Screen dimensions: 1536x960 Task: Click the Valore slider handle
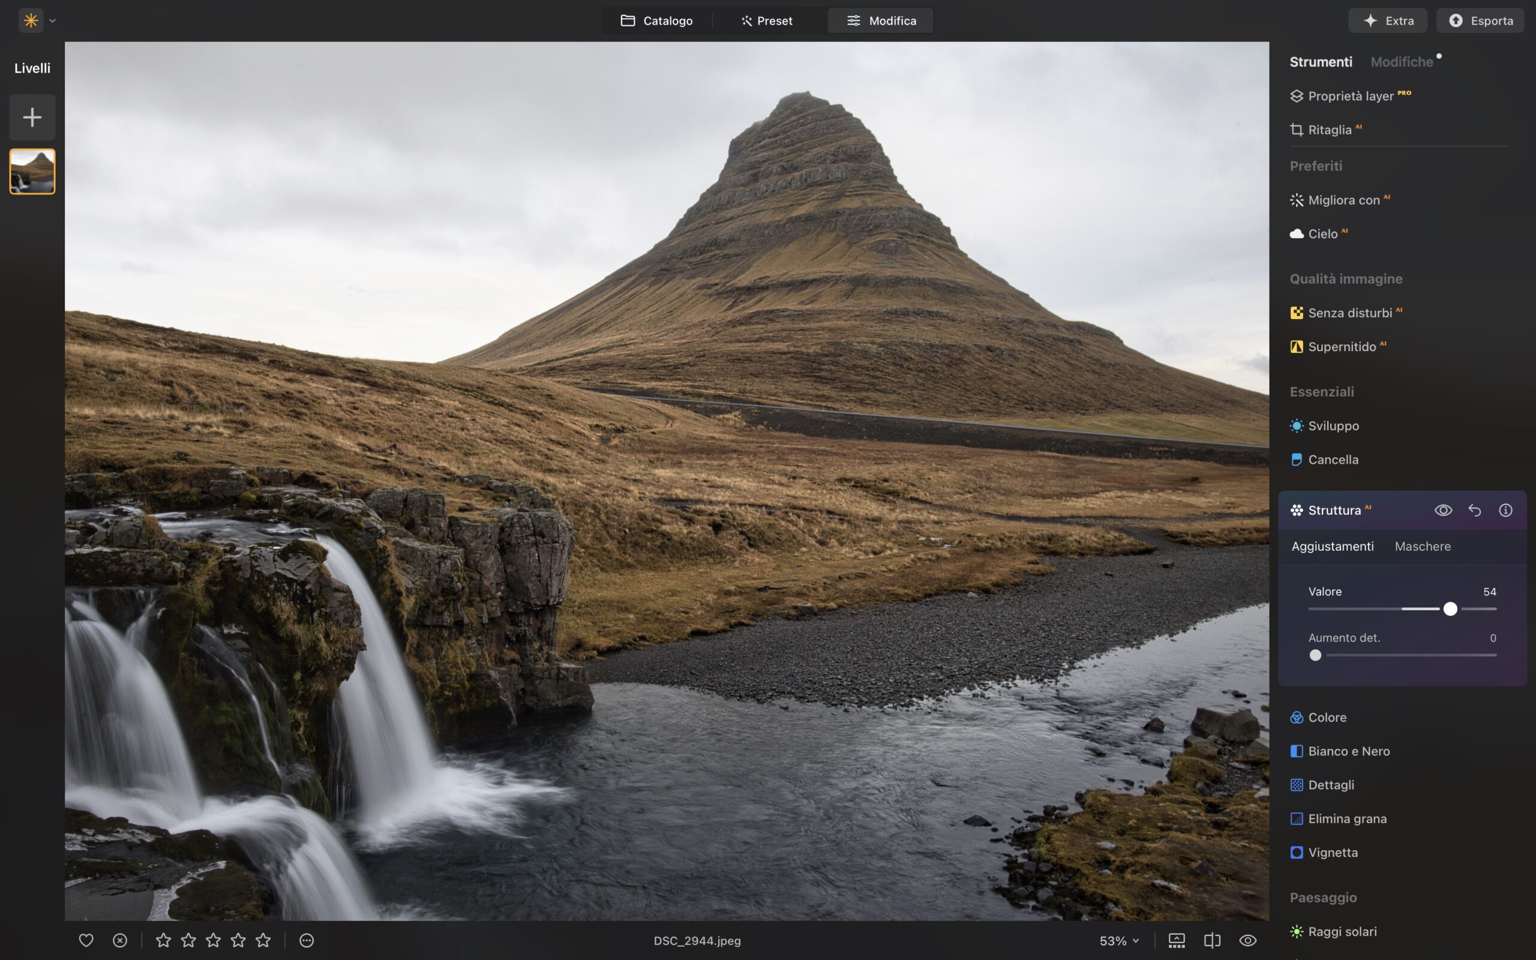pos(1450,609)
